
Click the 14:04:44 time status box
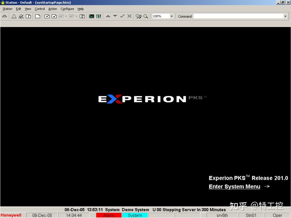tap(74, 215)
